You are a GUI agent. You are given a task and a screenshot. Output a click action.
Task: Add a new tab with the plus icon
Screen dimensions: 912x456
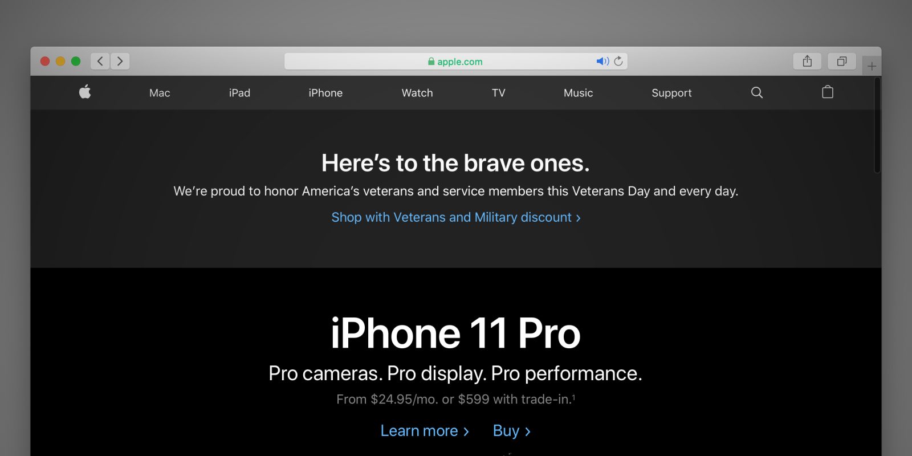872,66
